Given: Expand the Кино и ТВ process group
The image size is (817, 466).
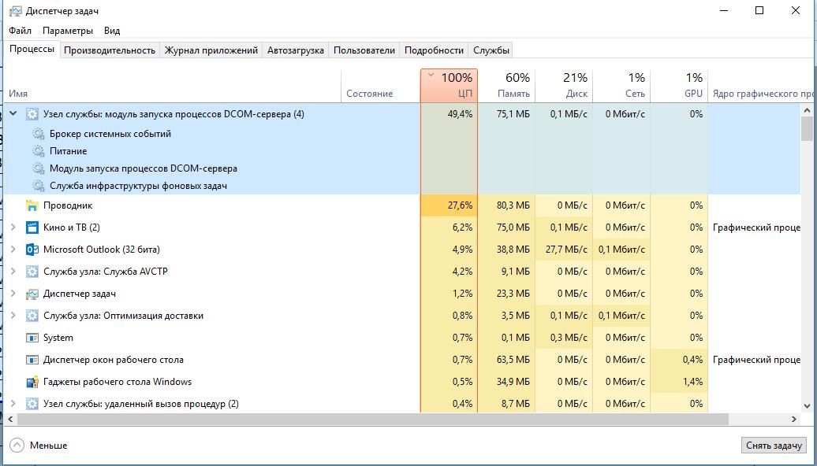Looking at the screenshot, I should pos(13,227).
